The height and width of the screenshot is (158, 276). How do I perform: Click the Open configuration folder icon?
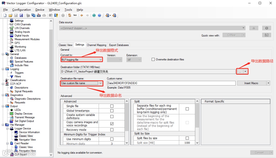10,16
